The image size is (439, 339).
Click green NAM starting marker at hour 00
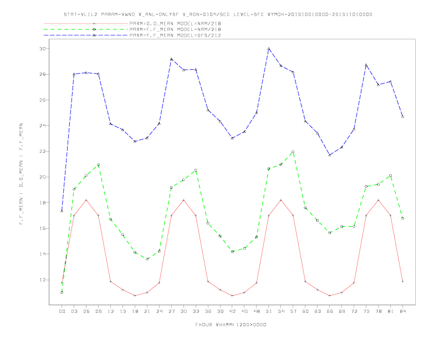[62, 292]
